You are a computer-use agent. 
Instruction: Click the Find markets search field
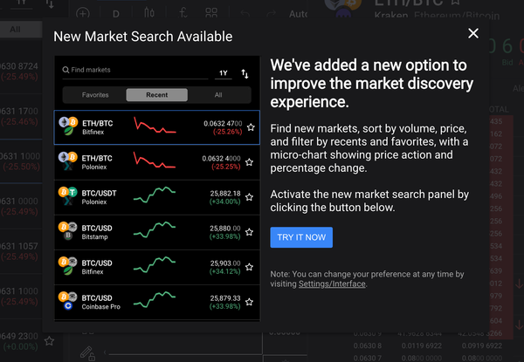pyautogui.click(x=135, y=70)
